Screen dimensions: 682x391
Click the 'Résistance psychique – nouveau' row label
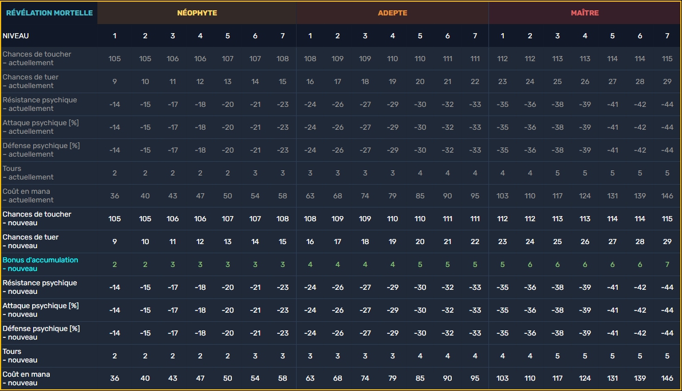(x=40, y=287)
